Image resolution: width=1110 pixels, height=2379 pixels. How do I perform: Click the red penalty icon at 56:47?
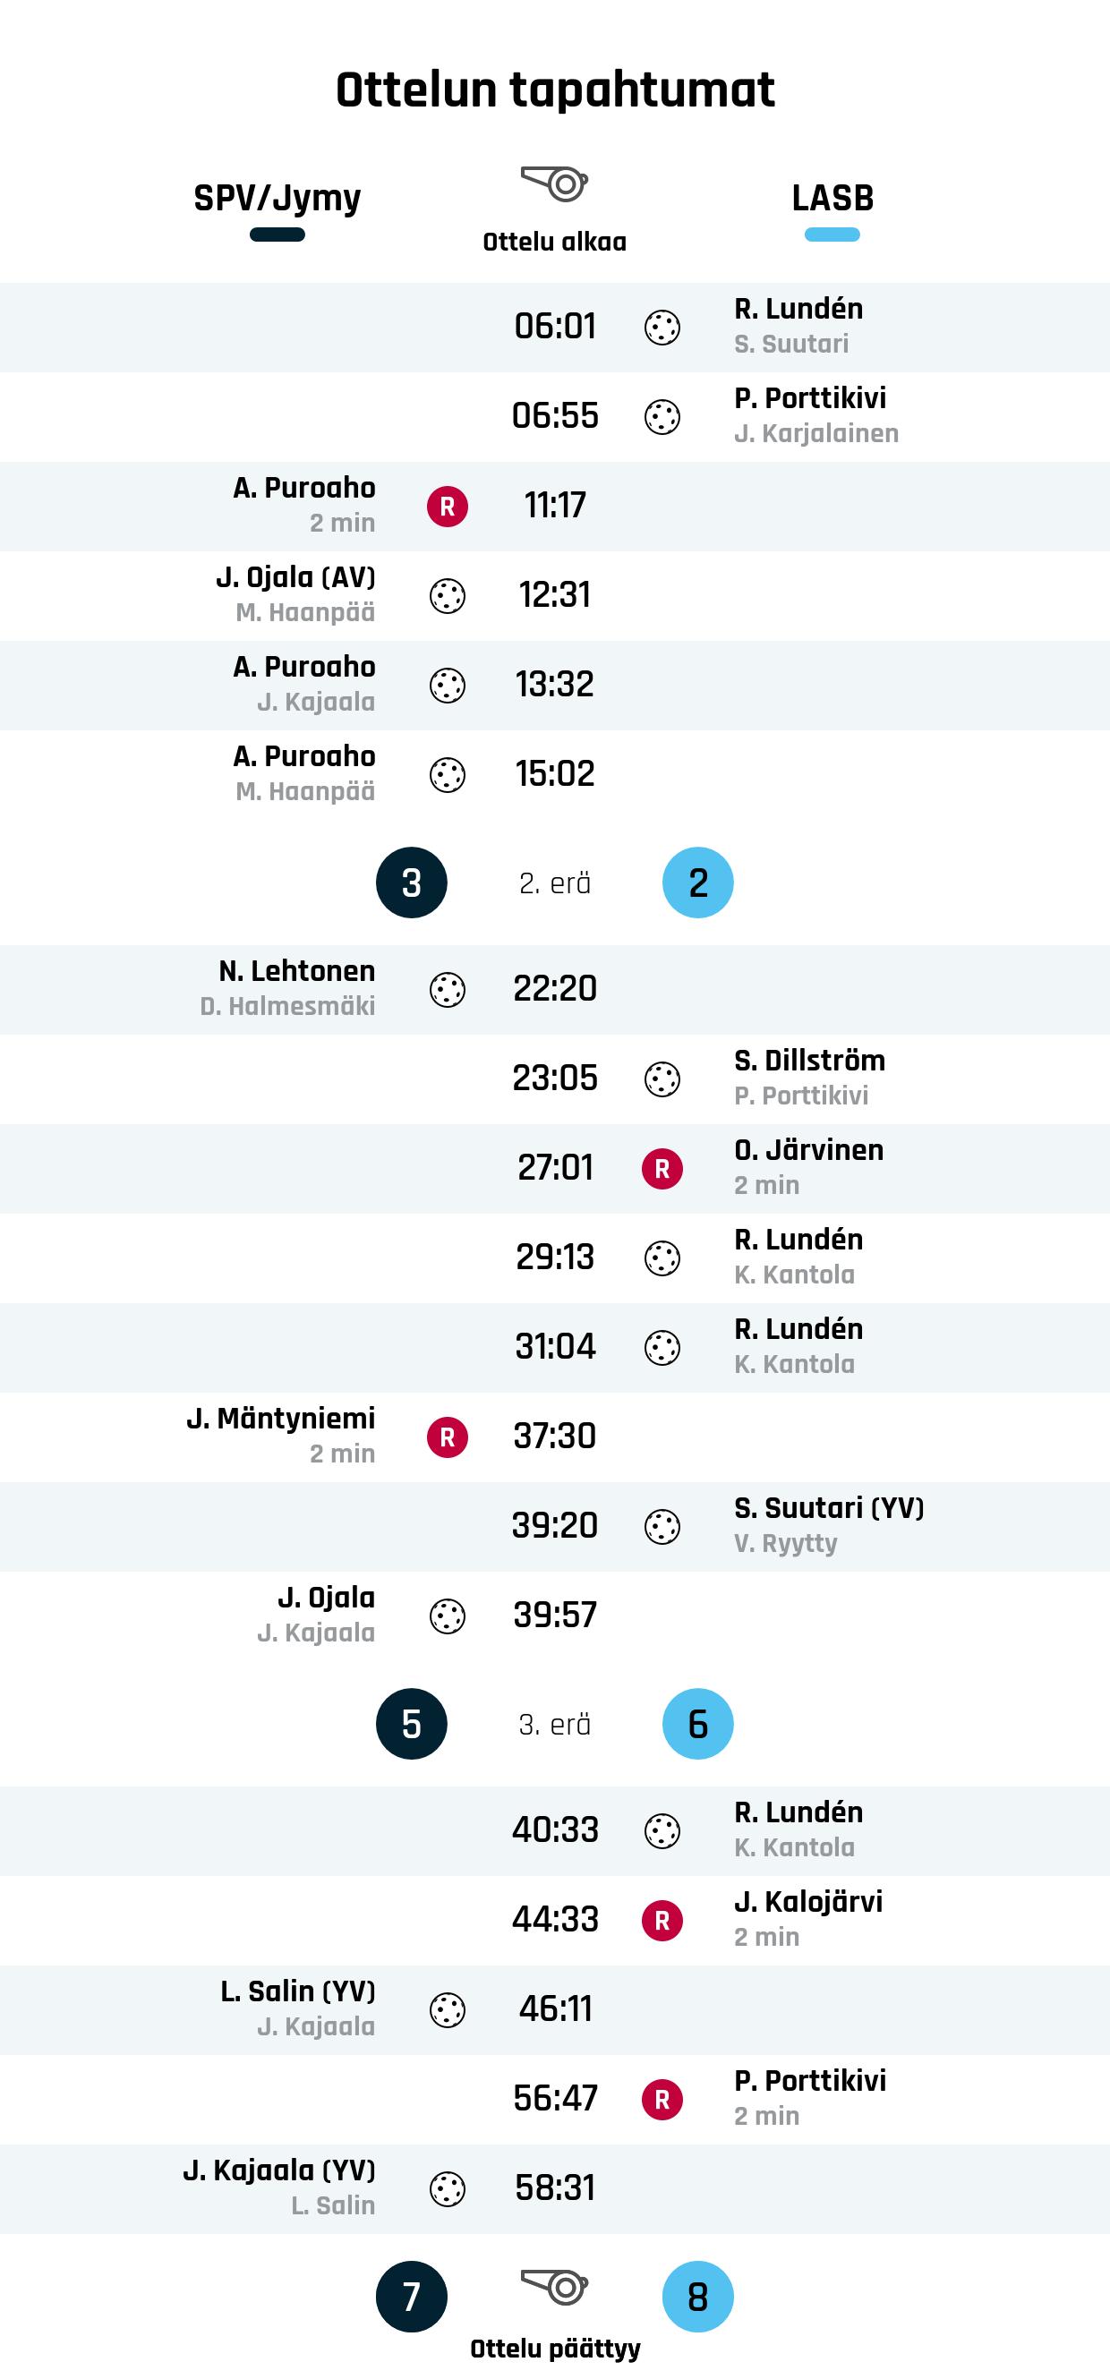click(x=662, y=2099)
